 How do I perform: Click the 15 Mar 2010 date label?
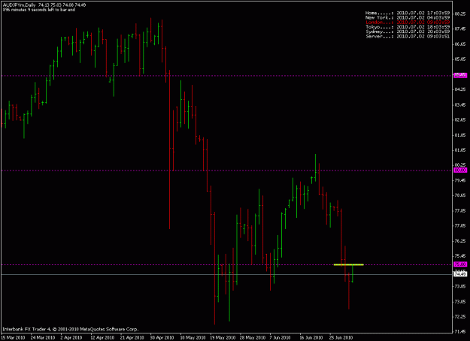(x=13, y=337)
